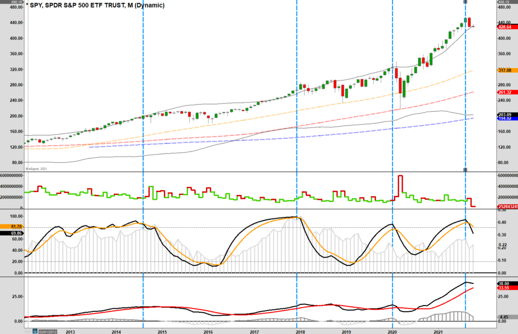Click the bottom handle of the 2021 vertical line

465,169
